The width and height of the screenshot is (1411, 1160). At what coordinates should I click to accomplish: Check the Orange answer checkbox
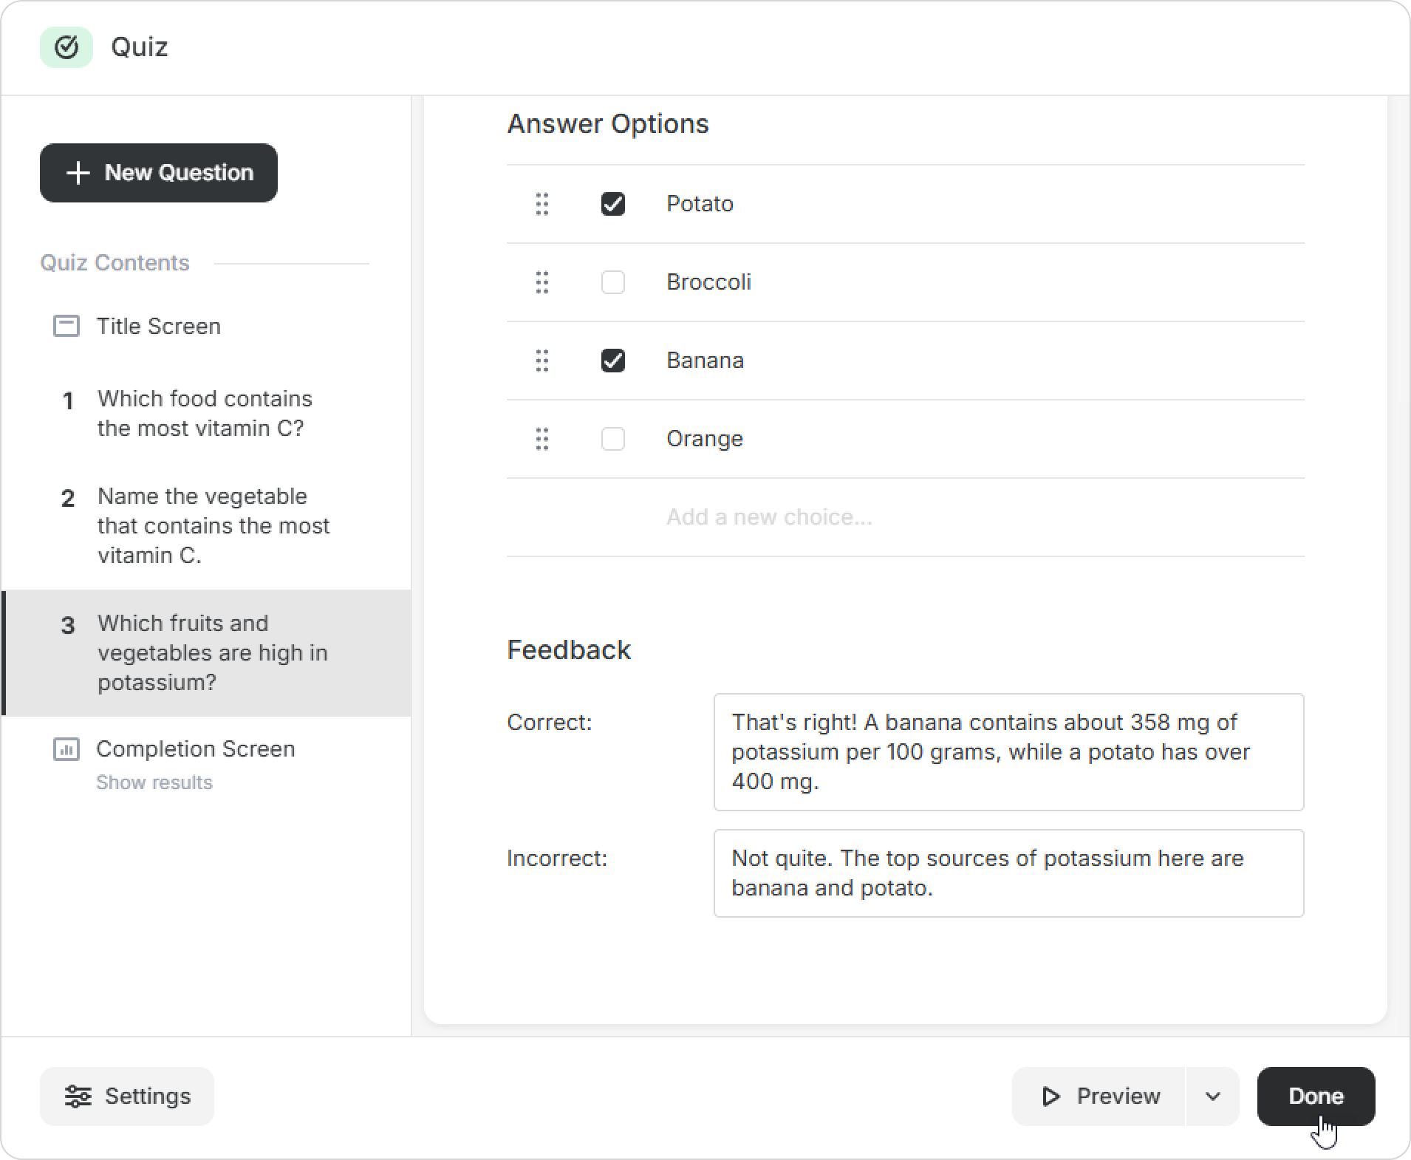pos(613,439)
